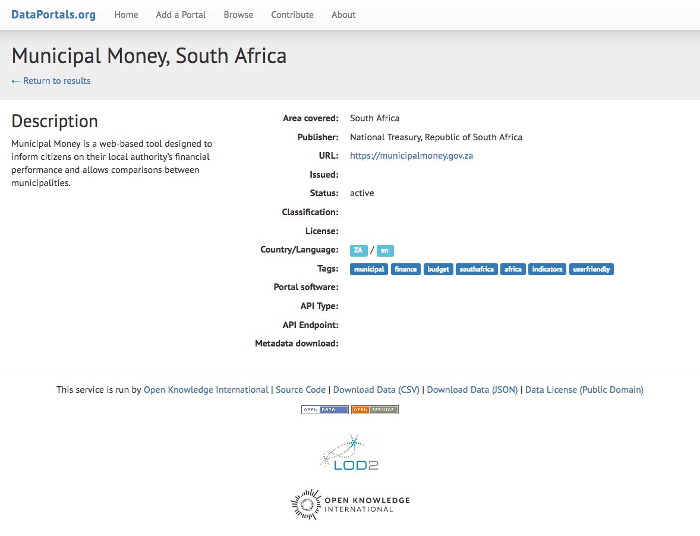Click the en language badge
700x536 pixels.
385,250
